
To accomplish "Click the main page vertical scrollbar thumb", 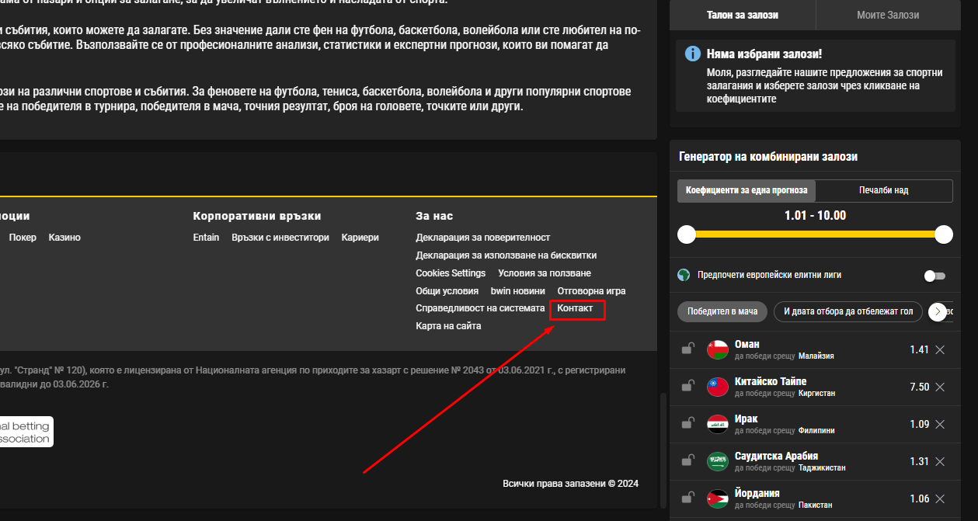I will (x=663, y=450).
